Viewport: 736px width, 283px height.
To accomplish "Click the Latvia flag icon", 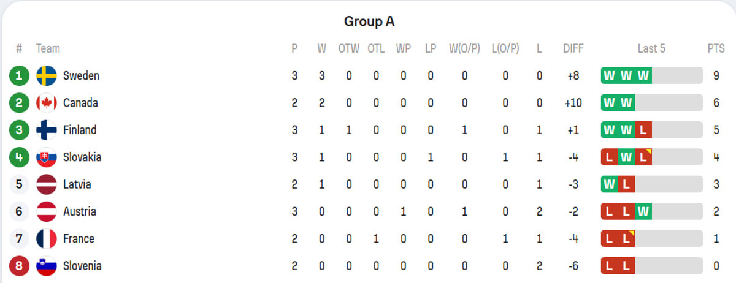I will 47,184.
